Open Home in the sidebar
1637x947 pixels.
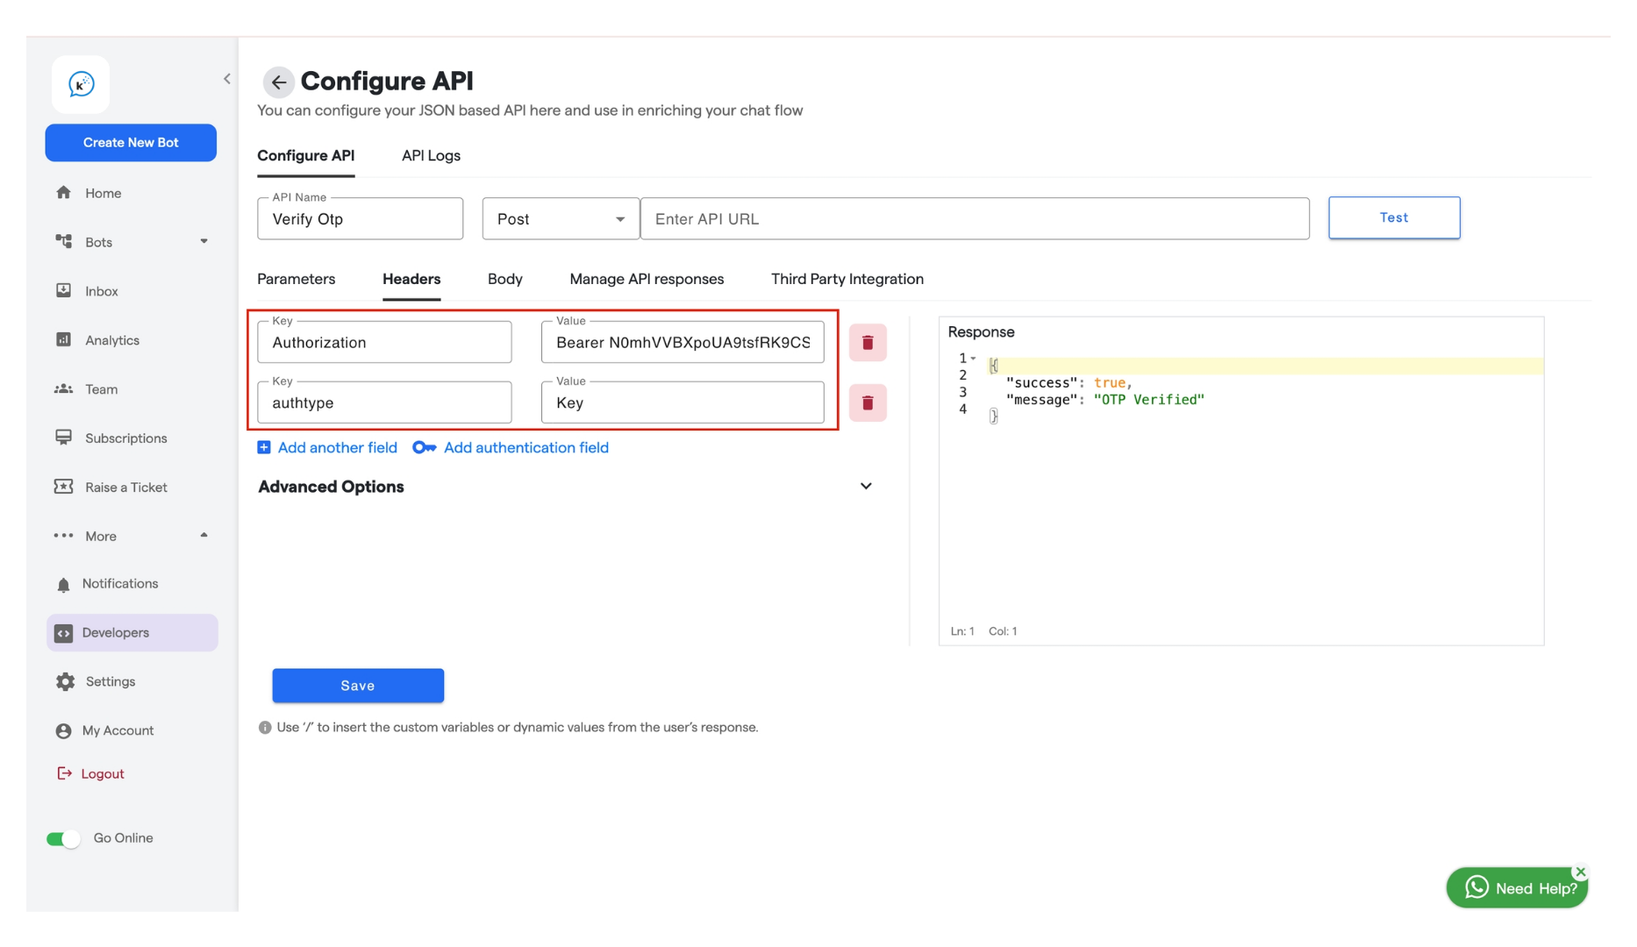pyautogui.click(x=104, y=193)
